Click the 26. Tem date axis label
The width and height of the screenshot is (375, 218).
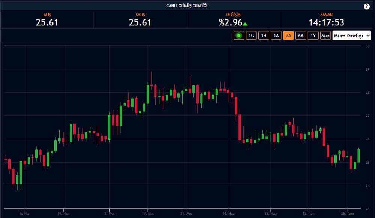click(x=347, y=213)
